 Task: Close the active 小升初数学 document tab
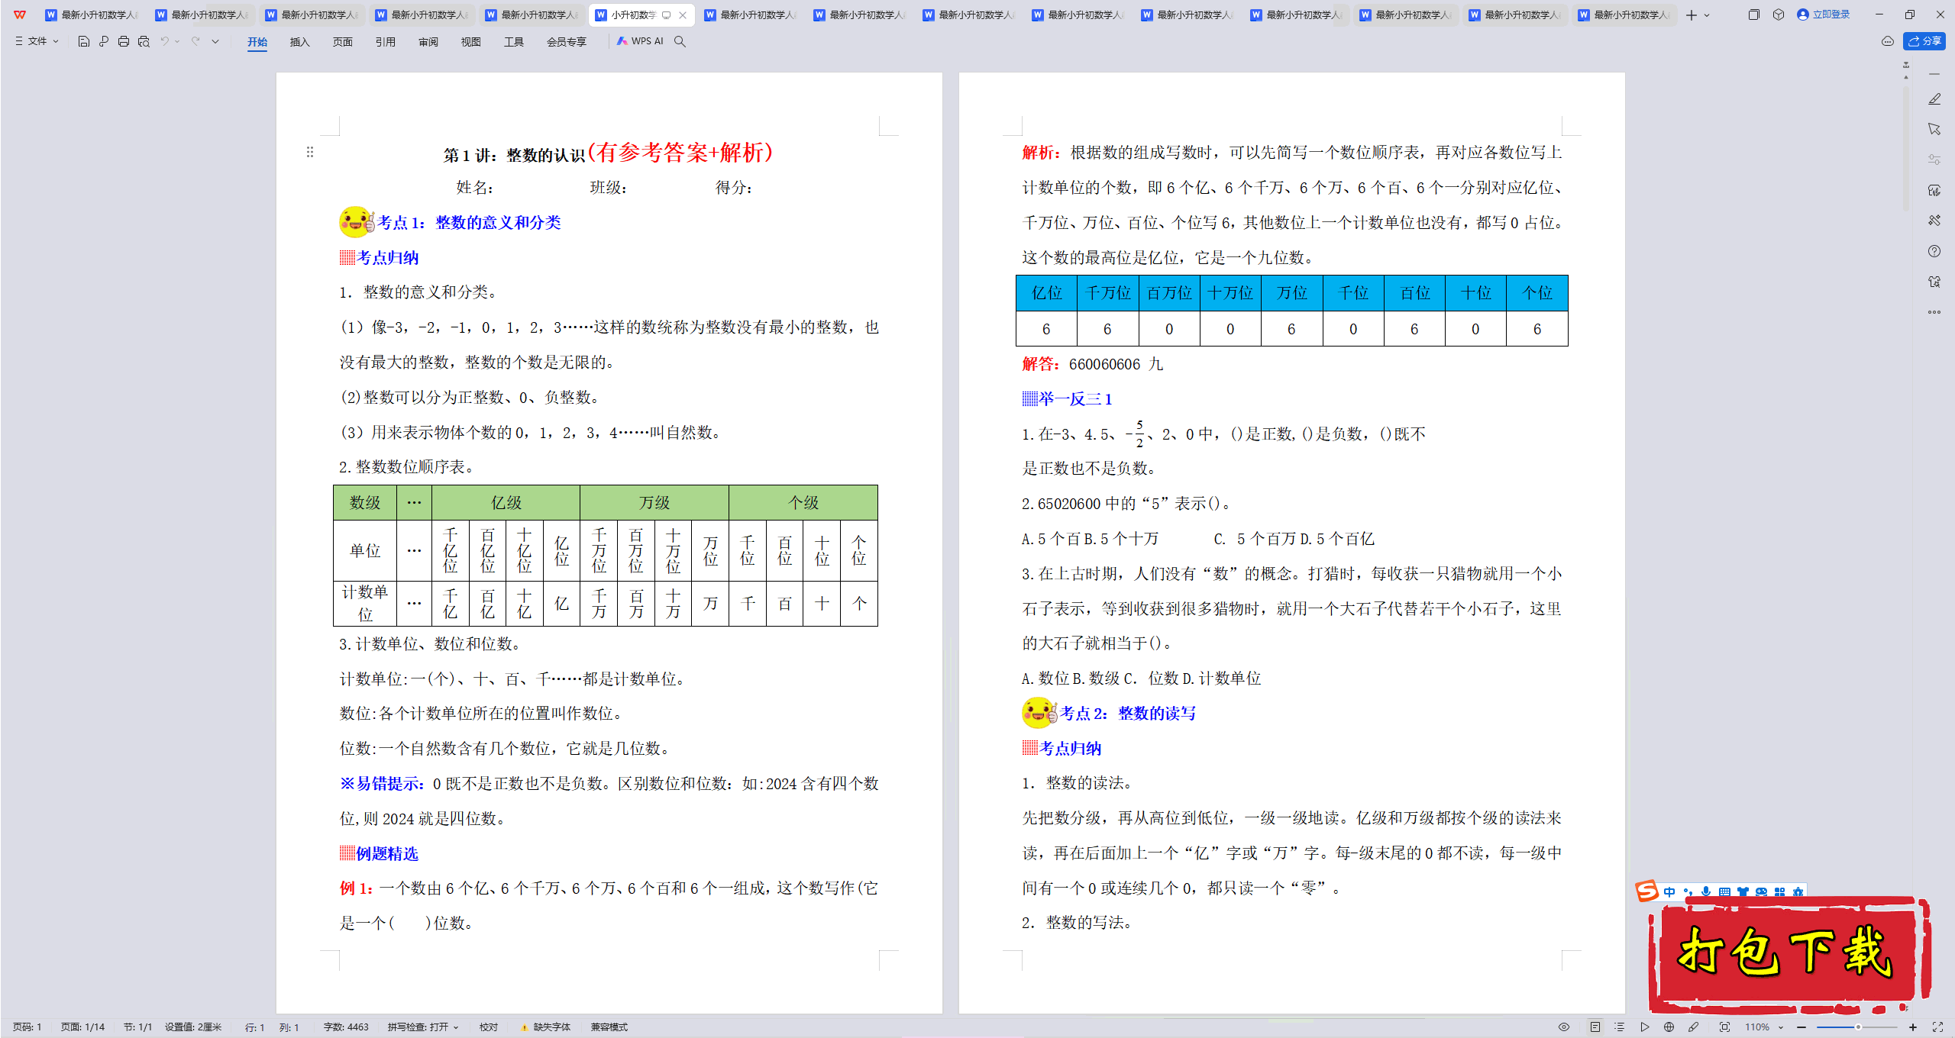(683, 15)
